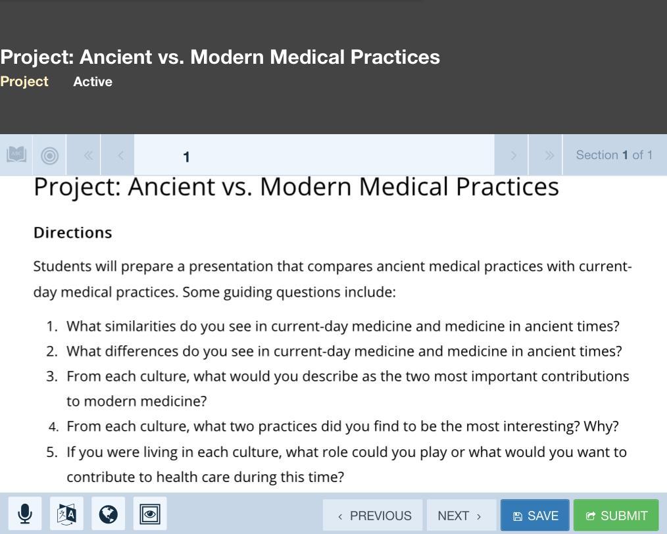This screenshot has width=667, height=534.
Task: Click the "Section 1 of 1" indicator
Action: 614,155
